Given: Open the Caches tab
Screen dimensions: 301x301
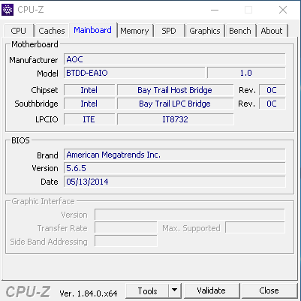Looking at the screenshot, I should pos(52,31).
